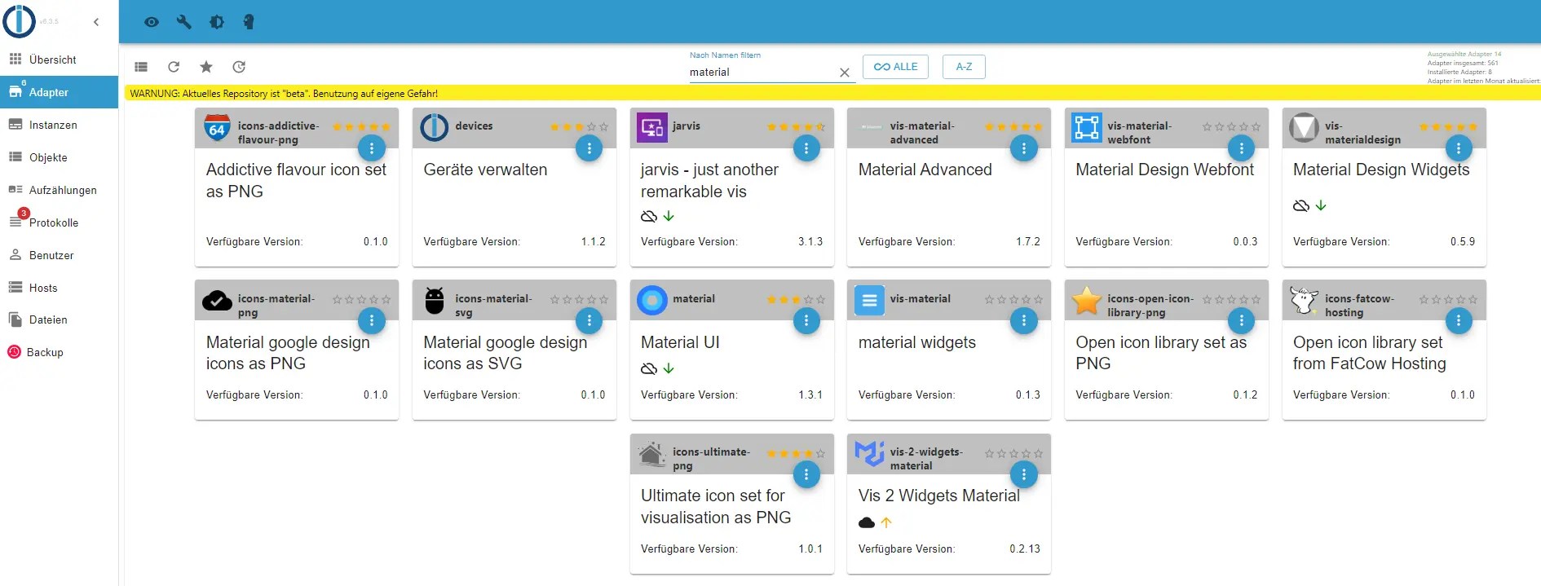Click the ioBroker logo
Viewport: 1541px width, 586px height.
click(20, 21)
